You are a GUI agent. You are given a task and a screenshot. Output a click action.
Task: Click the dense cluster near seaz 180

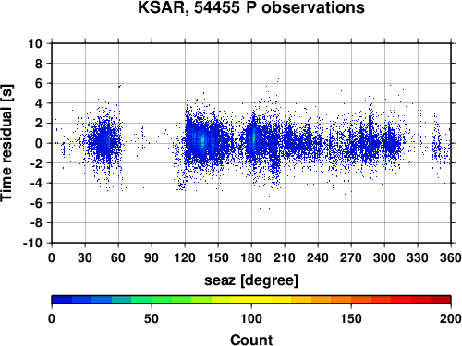tap(253, 138)
